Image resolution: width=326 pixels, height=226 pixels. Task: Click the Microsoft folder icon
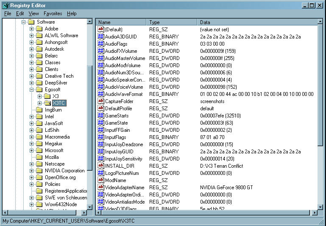click(39, 150)
